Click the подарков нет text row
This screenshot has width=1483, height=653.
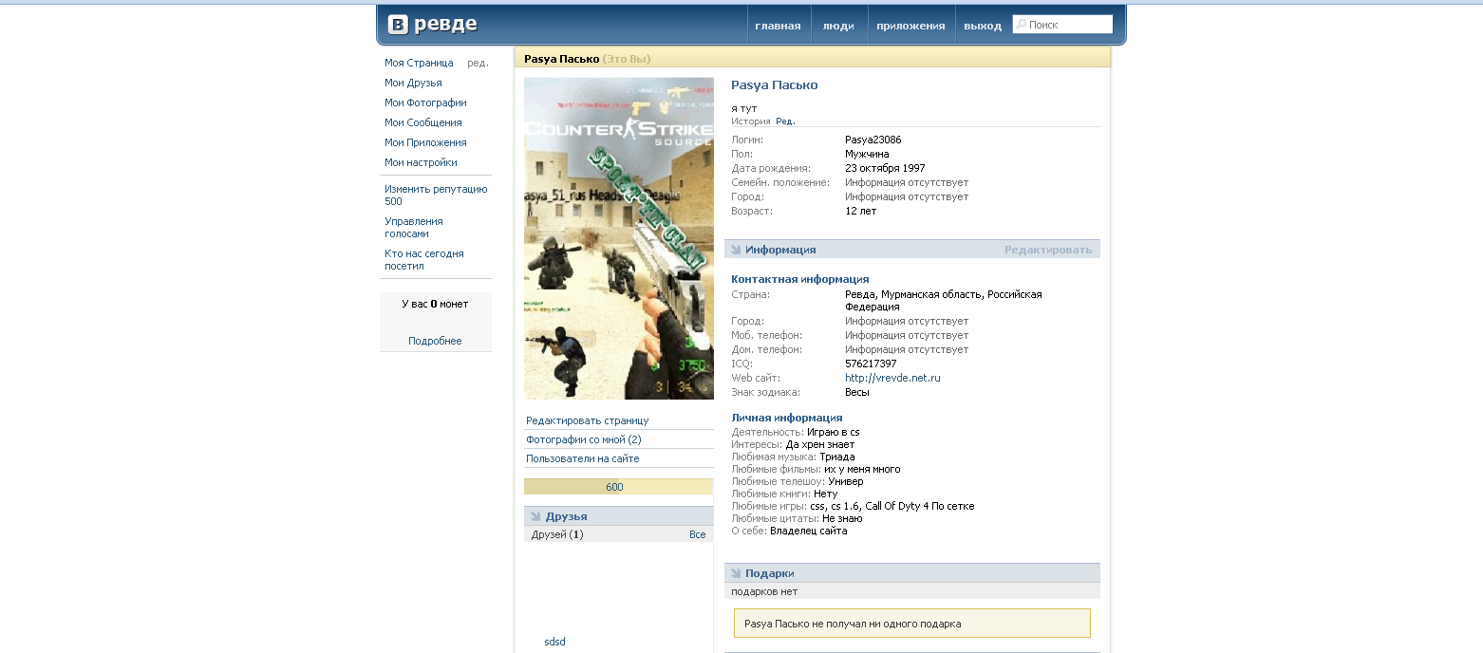tap(911, 591)
